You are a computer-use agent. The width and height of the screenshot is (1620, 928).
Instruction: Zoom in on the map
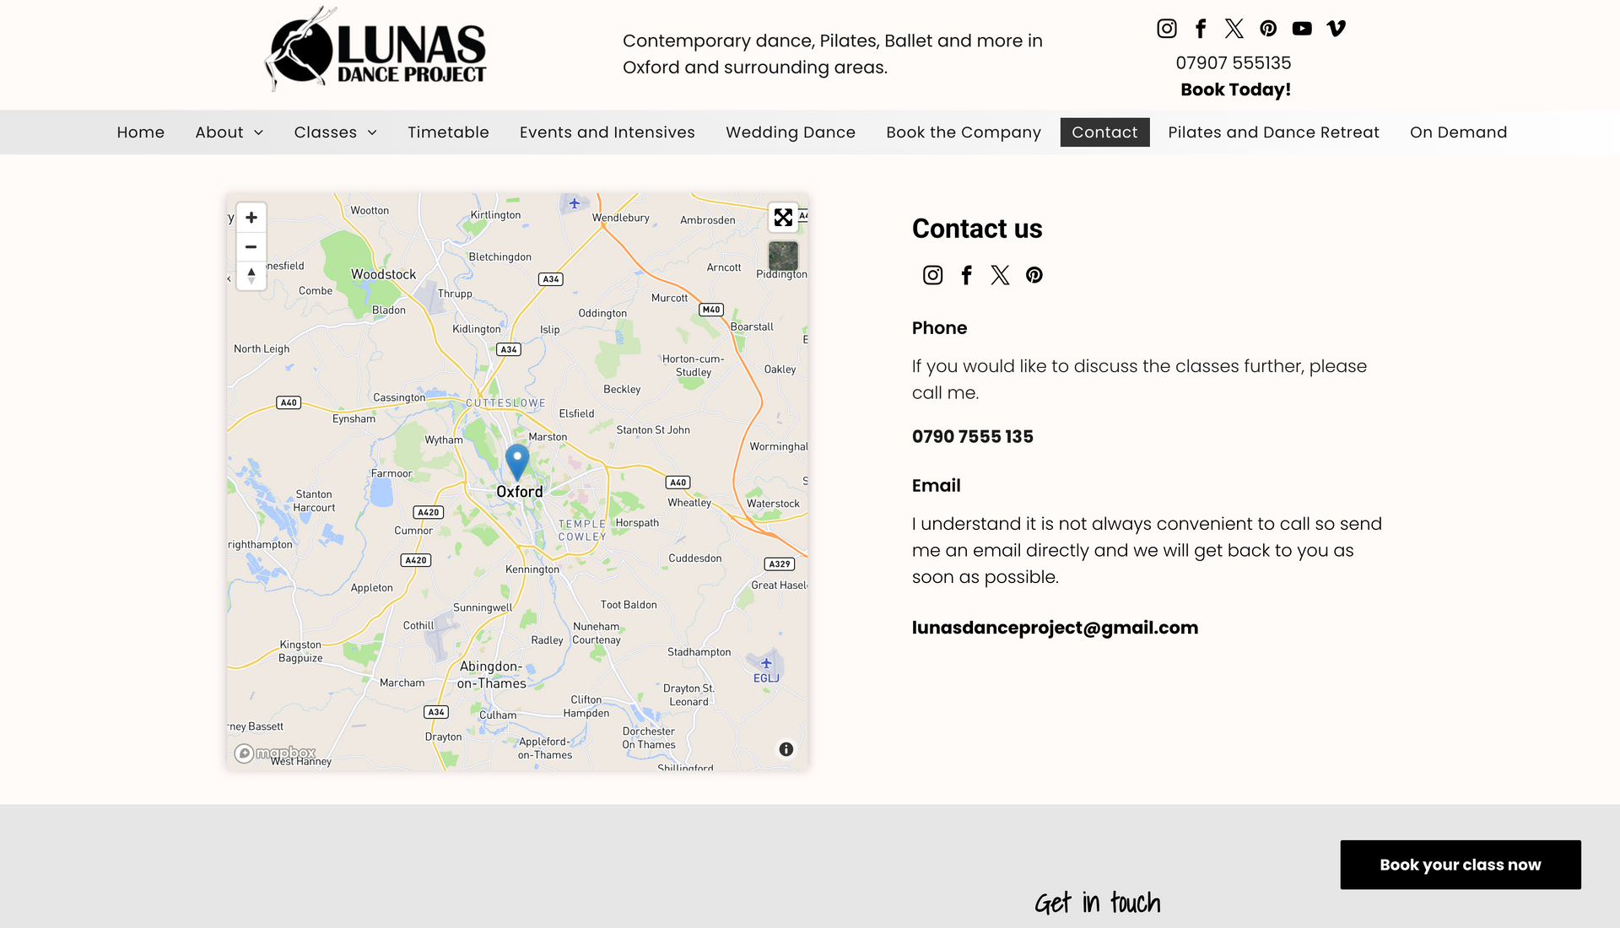pyautogui.click(x=251, y=218)
